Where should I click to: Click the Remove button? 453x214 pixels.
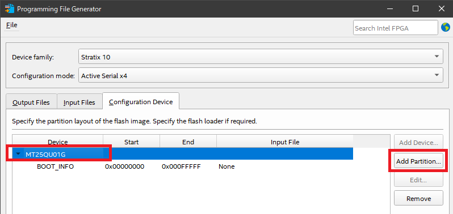pyautogui.click(x=418, y=199)
